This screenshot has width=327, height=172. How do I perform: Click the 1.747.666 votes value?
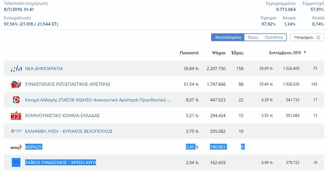216,84
